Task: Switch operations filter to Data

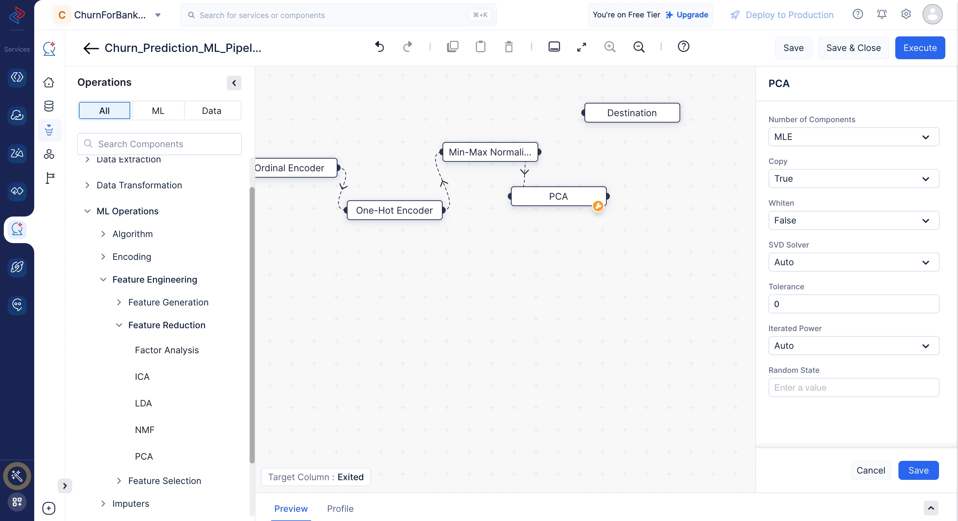Action: 211,111
